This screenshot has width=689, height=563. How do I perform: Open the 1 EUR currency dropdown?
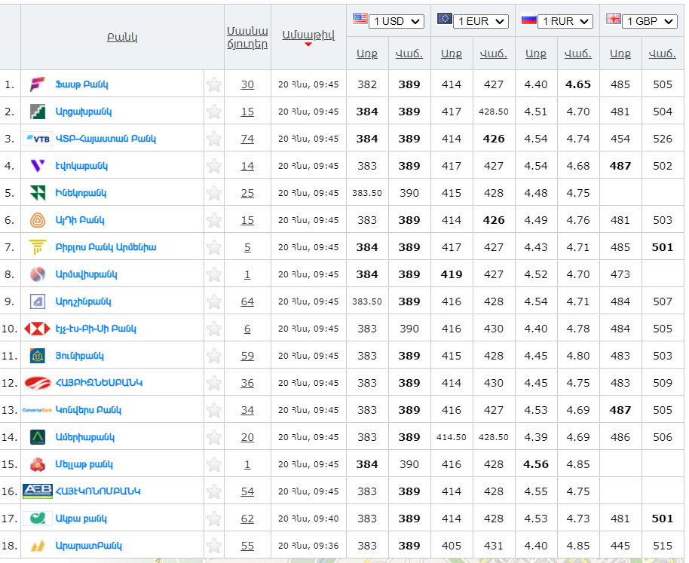[x=481, y=21]
